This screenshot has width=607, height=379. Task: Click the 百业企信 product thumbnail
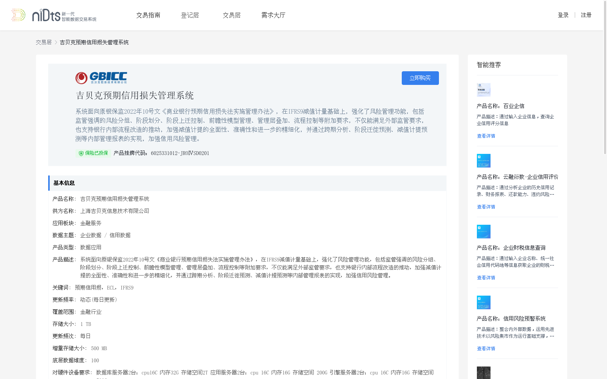(x=484, y=90)
